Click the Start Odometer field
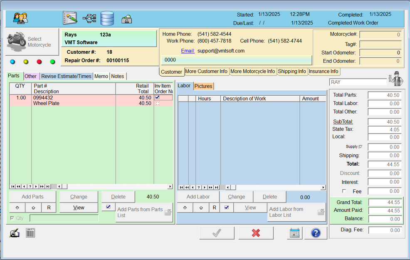 click(x=380, y=52)
